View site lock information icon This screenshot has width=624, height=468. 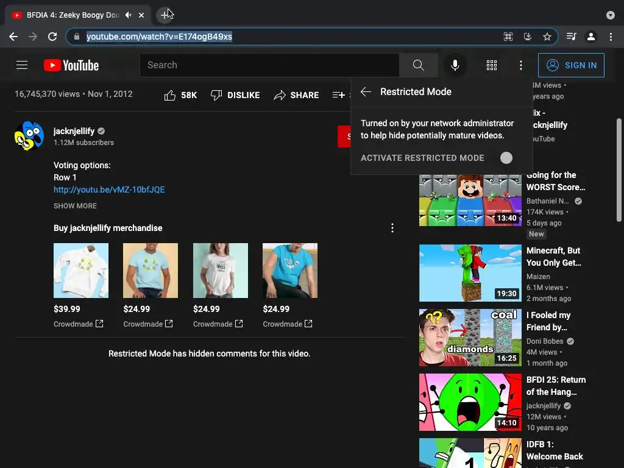76,37
